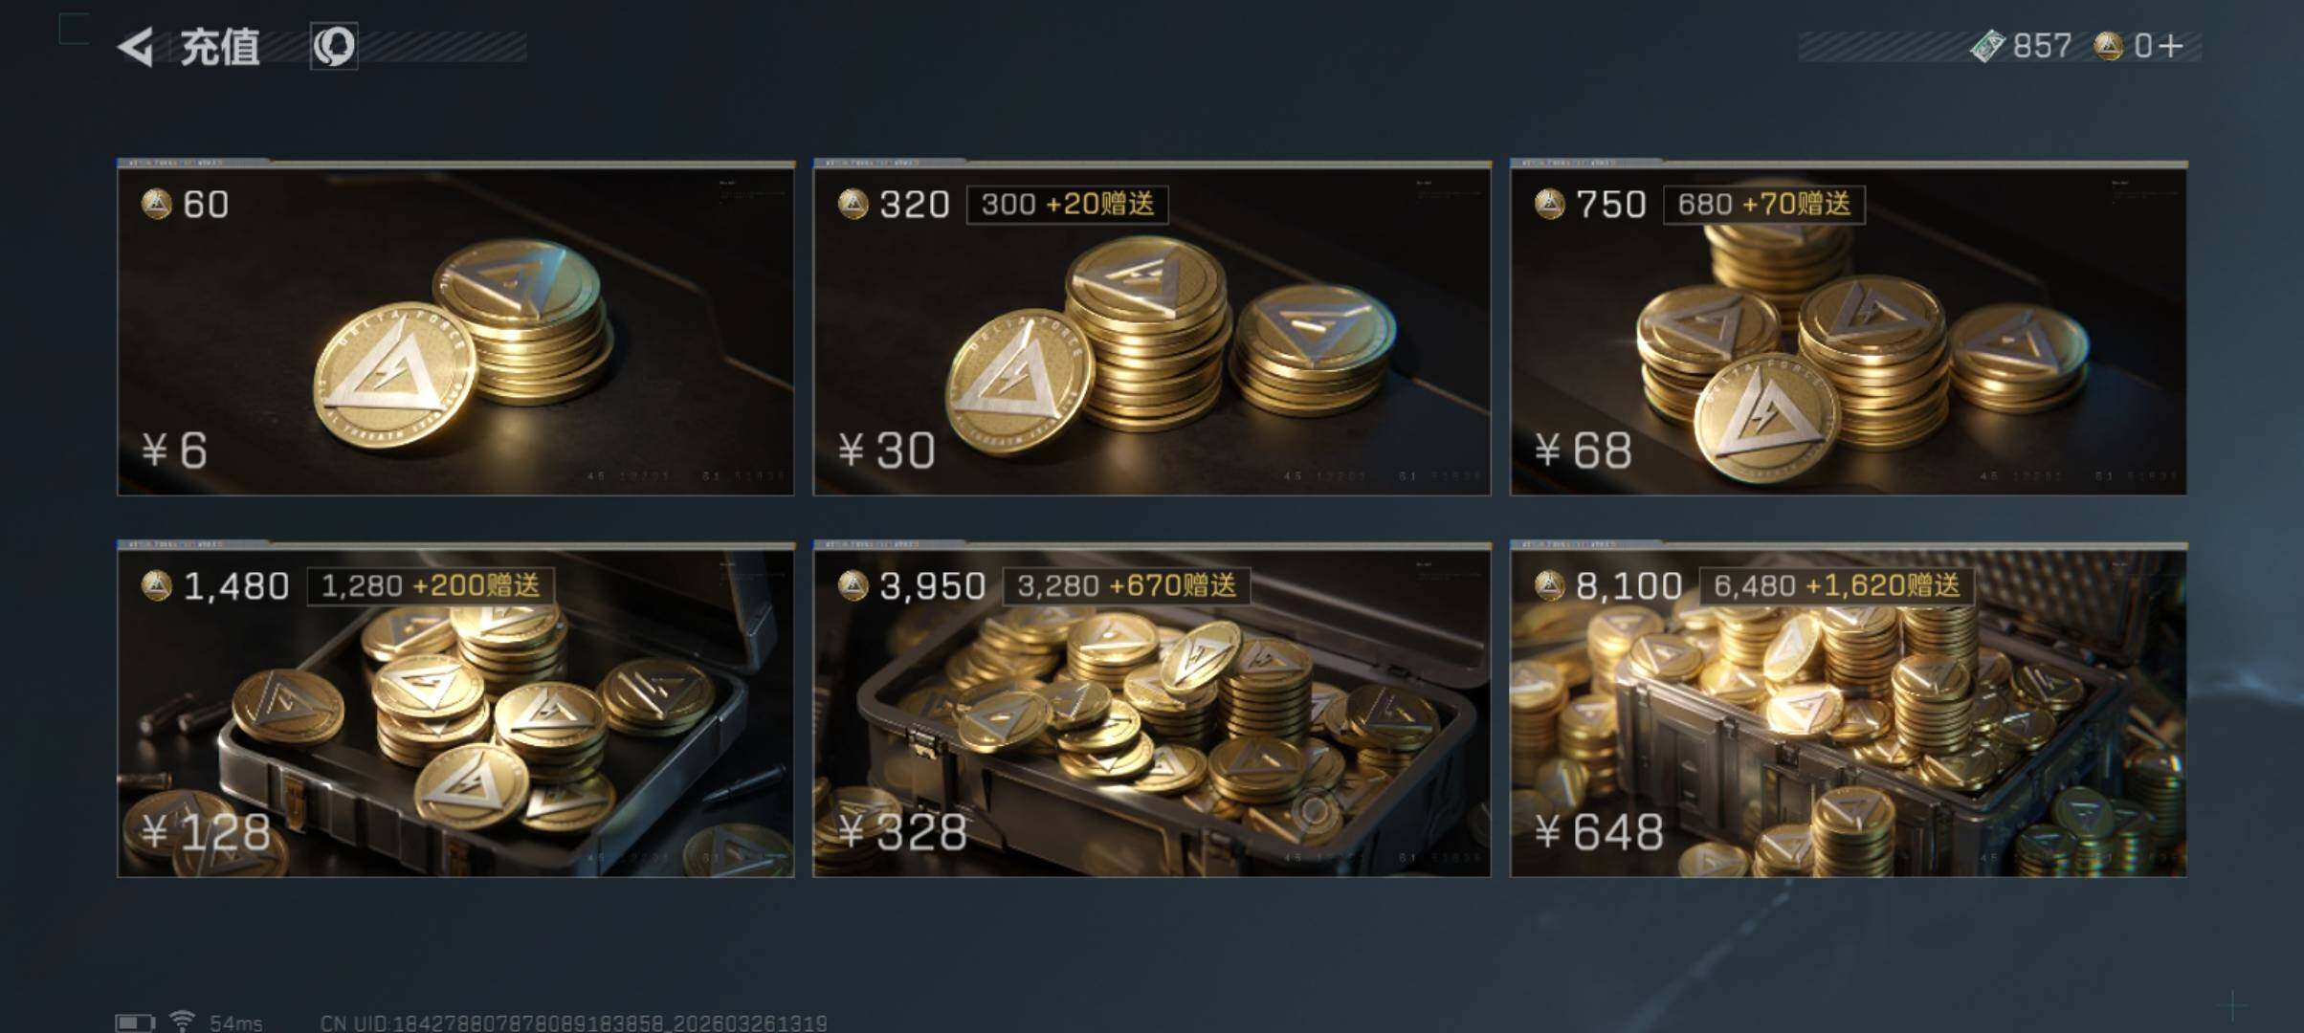The height and width of the screenshot is (1033, 2304).
Task: Choose the 750 coin pack
Action: (x=1849, y=328)
